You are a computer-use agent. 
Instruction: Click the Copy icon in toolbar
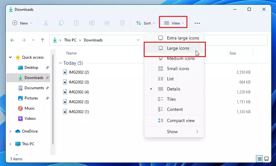(61, 23)
